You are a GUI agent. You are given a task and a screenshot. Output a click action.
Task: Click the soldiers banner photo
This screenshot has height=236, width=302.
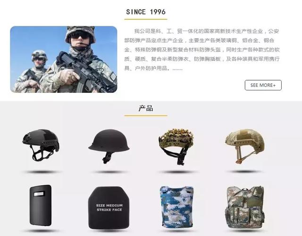coord(64,59)
